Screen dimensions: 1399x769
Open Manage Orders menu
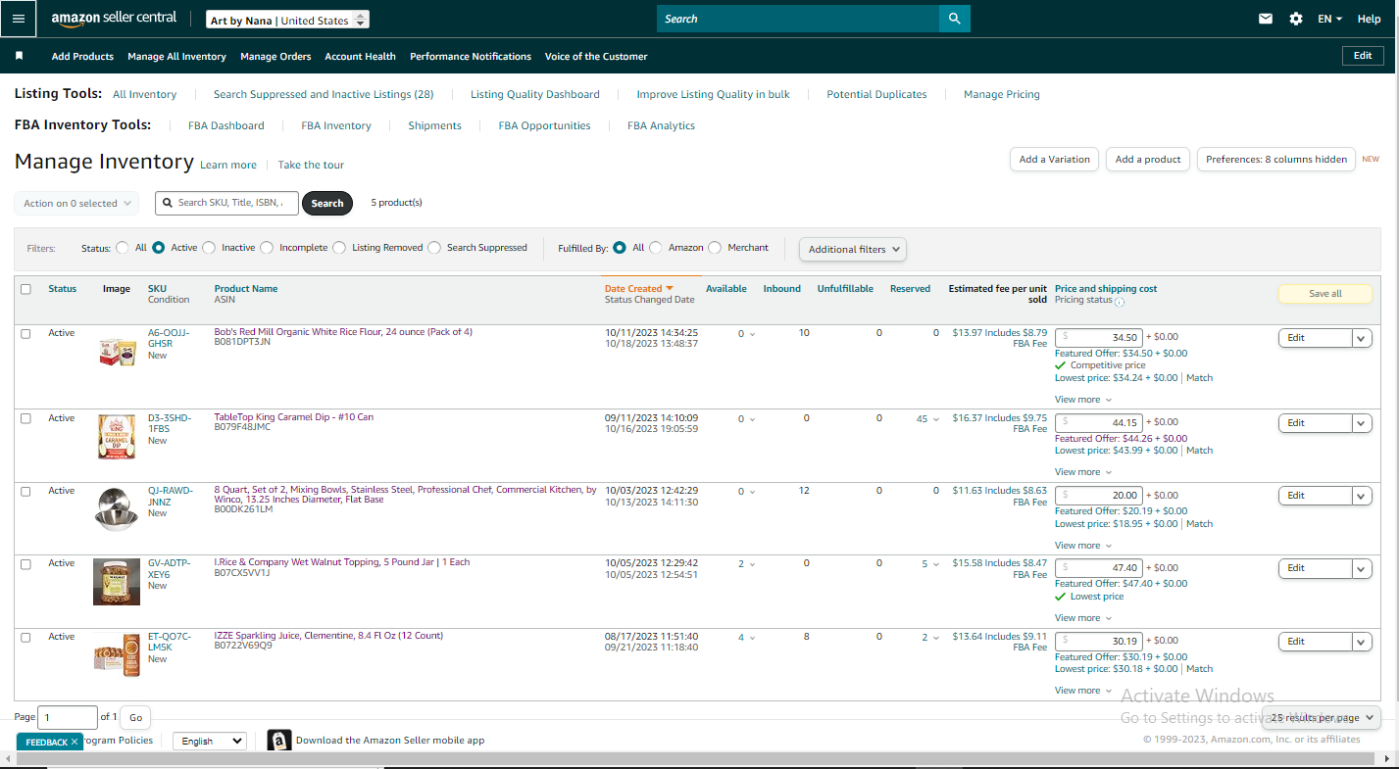[x=275, y=56]
